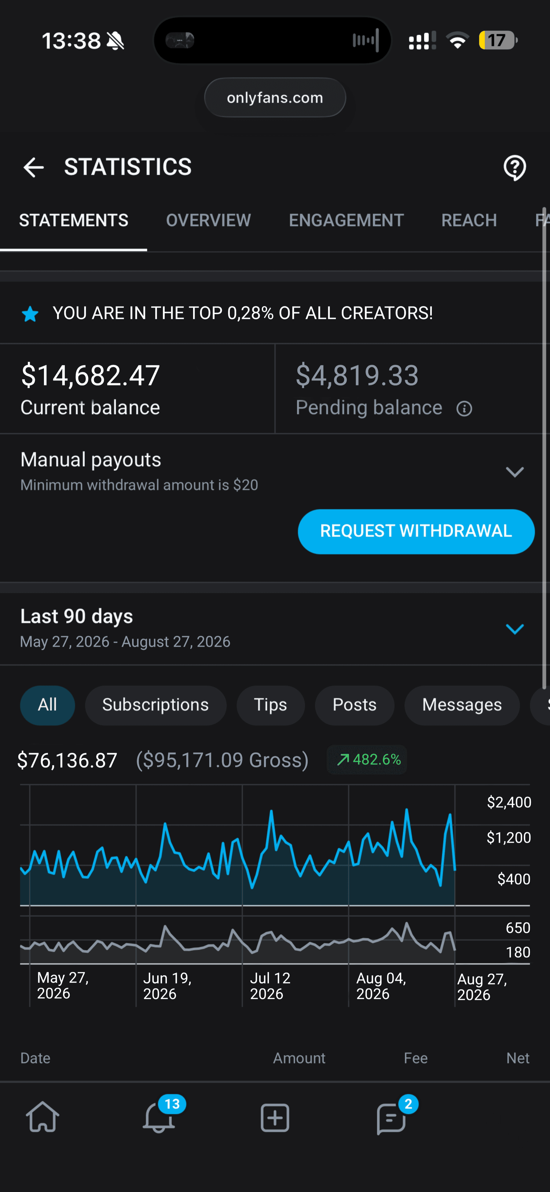Open the Last 90 days dropdown
The height and width of the screenshot is (1192, 550).
point(514,629)
